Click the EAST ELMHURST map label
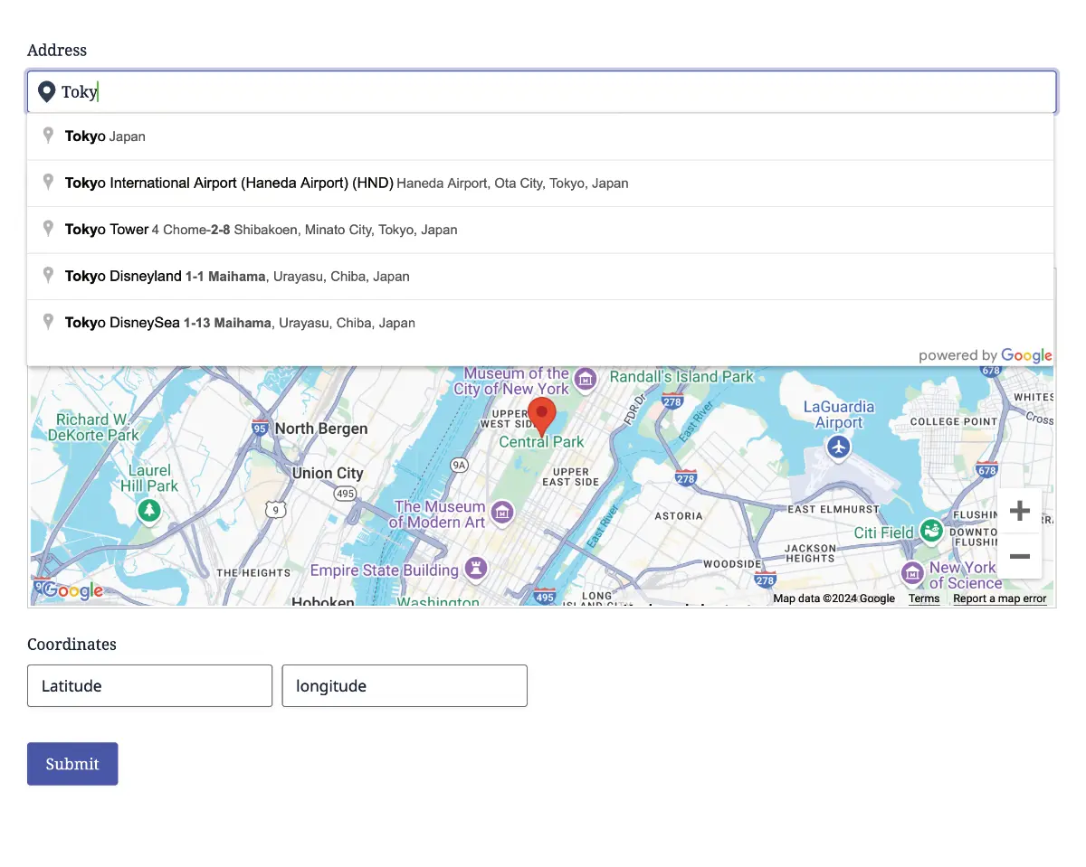 (834, 509)
